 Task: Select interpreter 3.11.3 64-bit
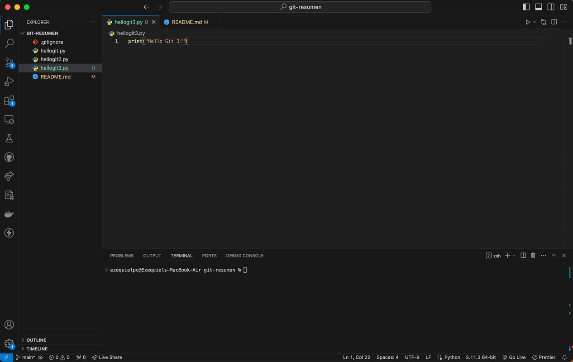pyautogui.click(x=481, y=357)
